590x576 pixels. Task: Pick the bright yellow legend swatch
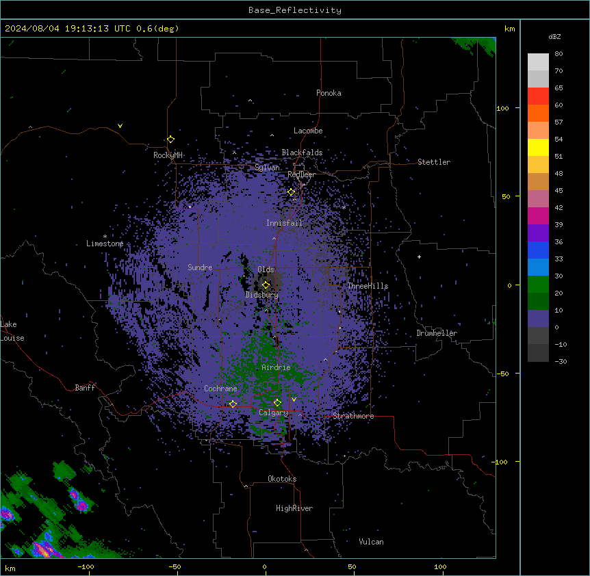click(538, 147)
